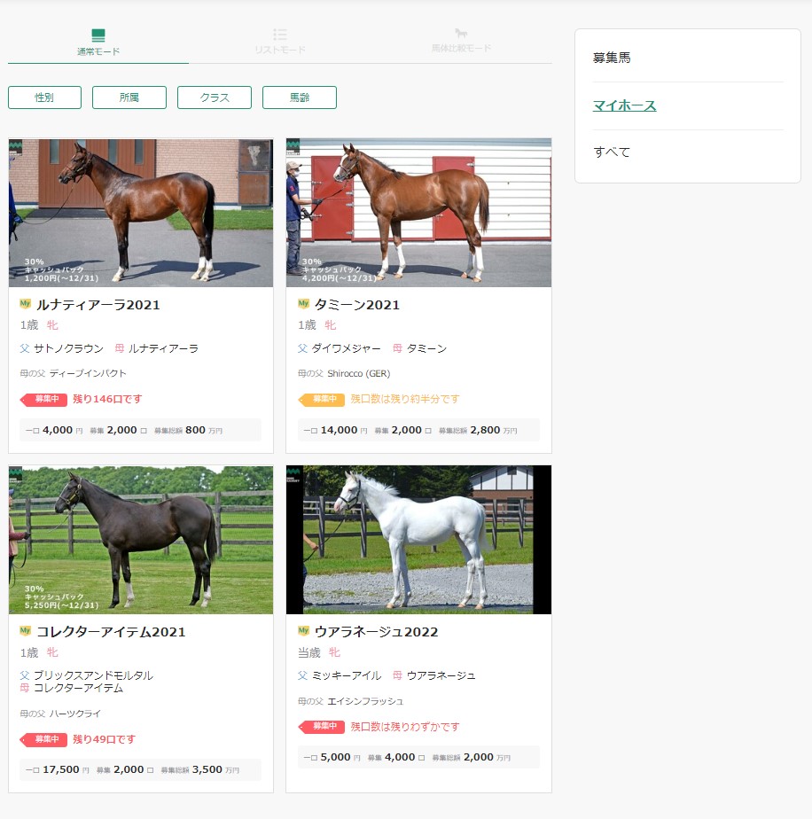
Task: Click 募集中 tag on ウアラネージュ2022 card
Action: pyautogui.click(x=322, y=727)
